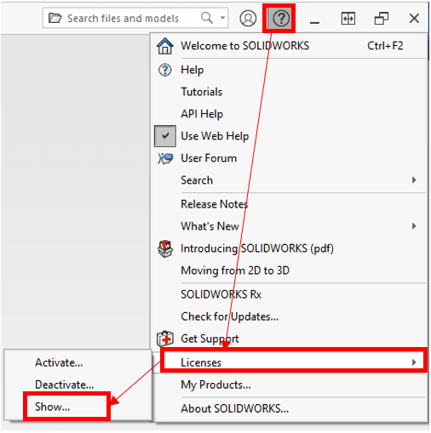Image resolution: width=431 pixels, height=433 pixels.
Task: Open Tutorials from the Help menu
Action: coord(290,92)
